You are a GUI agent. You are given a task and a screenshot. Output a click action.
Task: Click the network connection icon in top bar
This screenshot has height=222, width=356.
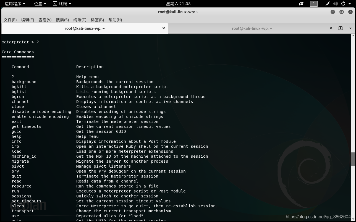[x=328, y=4]
